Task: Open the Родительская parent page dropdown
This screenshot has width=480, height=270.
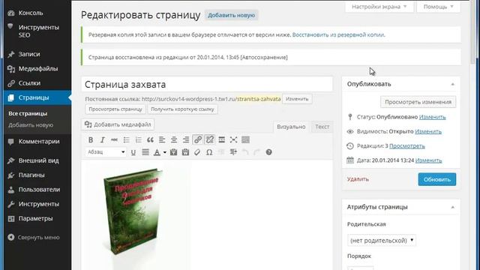Action: coord(382,240)
